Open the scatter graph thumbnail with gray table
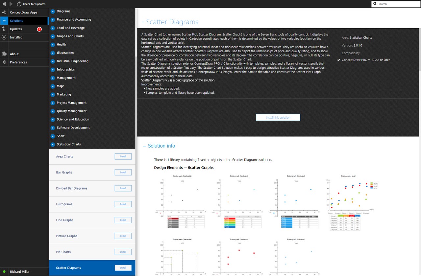Screen dimensions: 421x276 [181, 202]
